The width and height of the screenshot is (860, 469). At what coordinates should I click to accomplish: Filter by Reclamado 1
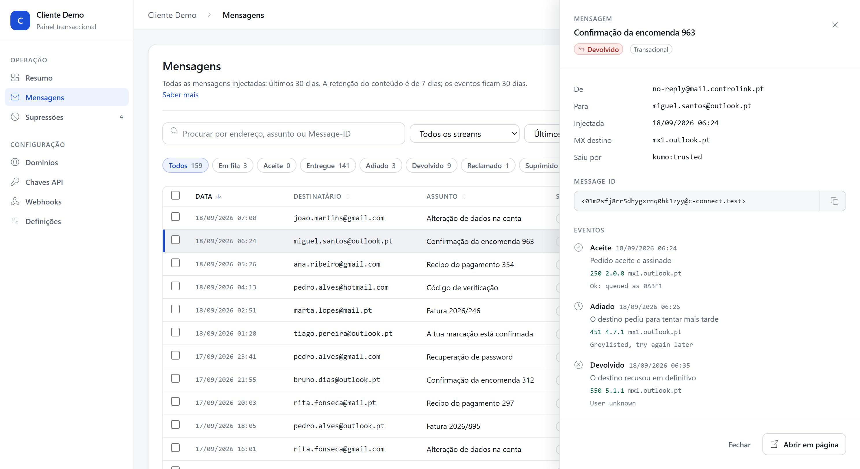pyautogui.click(x=488, y=165)
